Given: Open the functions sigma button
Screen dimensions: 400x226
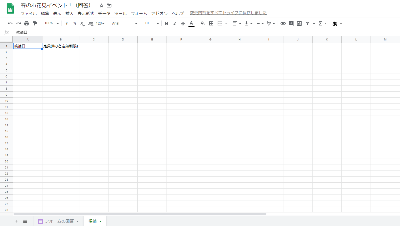Looking at the screenshot, I should pos(320,23).
